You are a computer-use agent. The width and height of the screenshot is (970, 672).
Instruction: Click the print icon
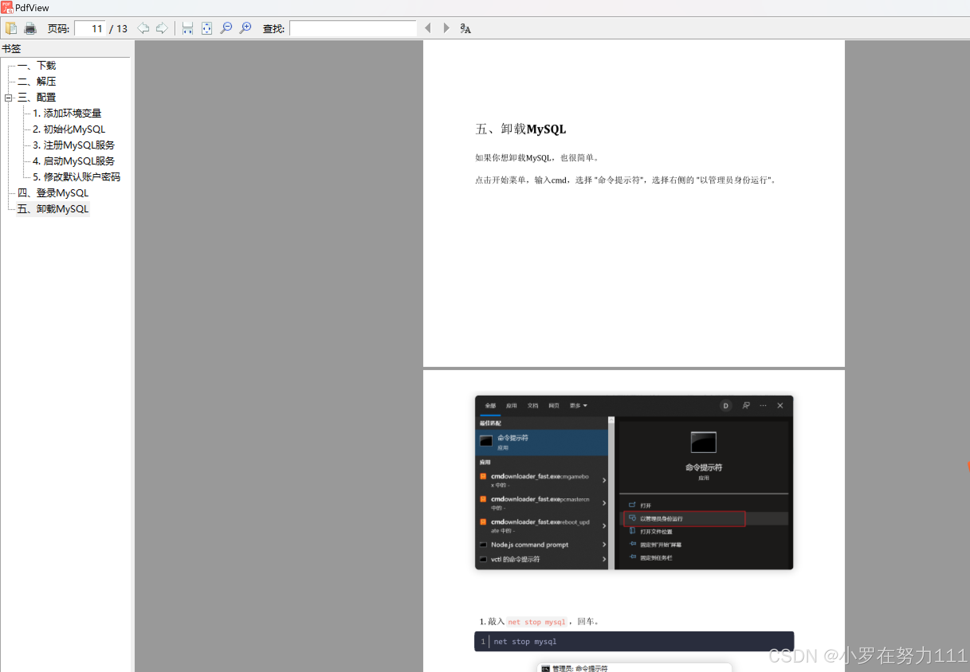(x=30, y=28)
